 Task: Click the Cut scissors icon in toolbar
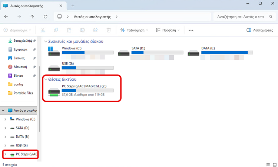[x=43, y=30]
